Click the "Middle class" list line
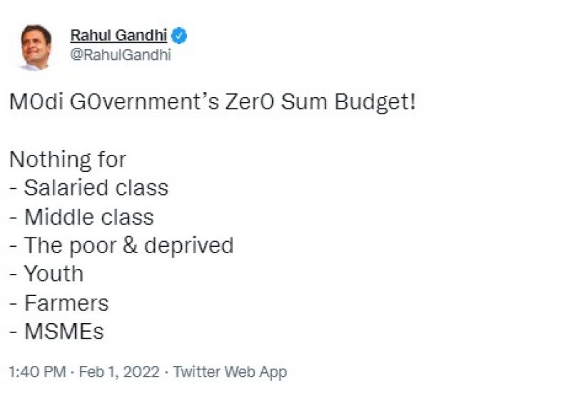The height and width of the screenshot is (398, 571). [89, 216]
